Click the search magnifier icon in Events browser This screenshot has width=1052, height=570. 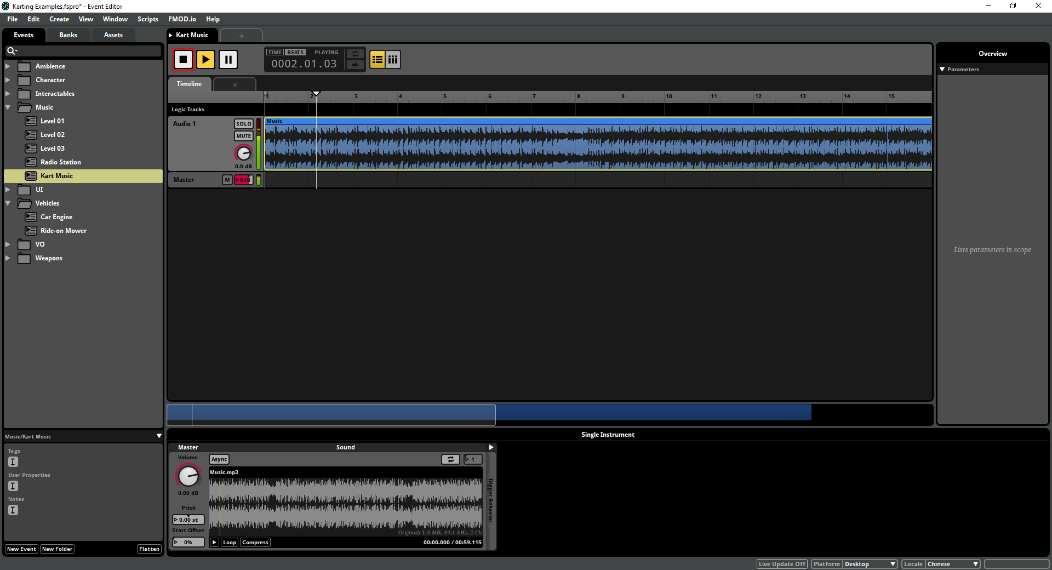11,51
